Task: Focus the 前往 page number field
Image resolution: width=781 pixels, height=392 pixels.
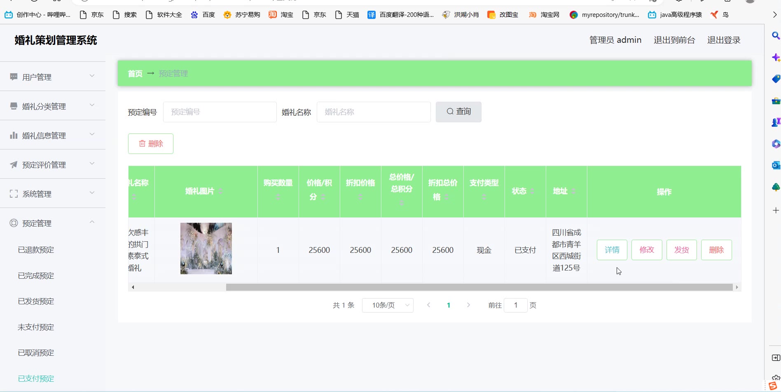Action: coord(516,305)
